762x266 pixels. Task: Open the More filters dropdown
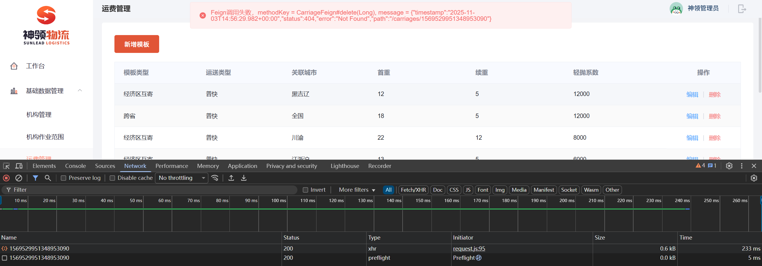coord(357,190)
